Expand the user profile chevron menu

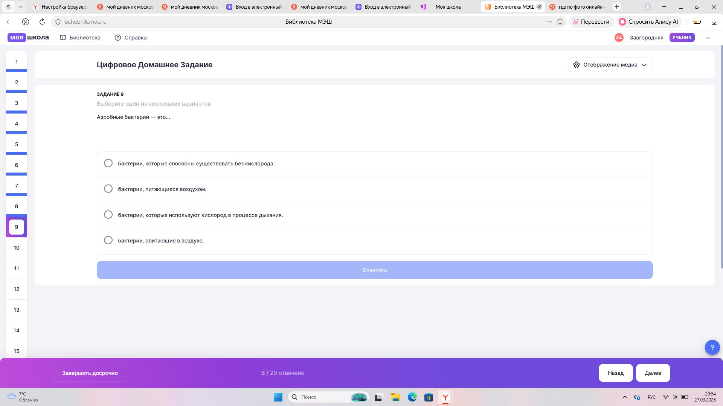[708, 38]
